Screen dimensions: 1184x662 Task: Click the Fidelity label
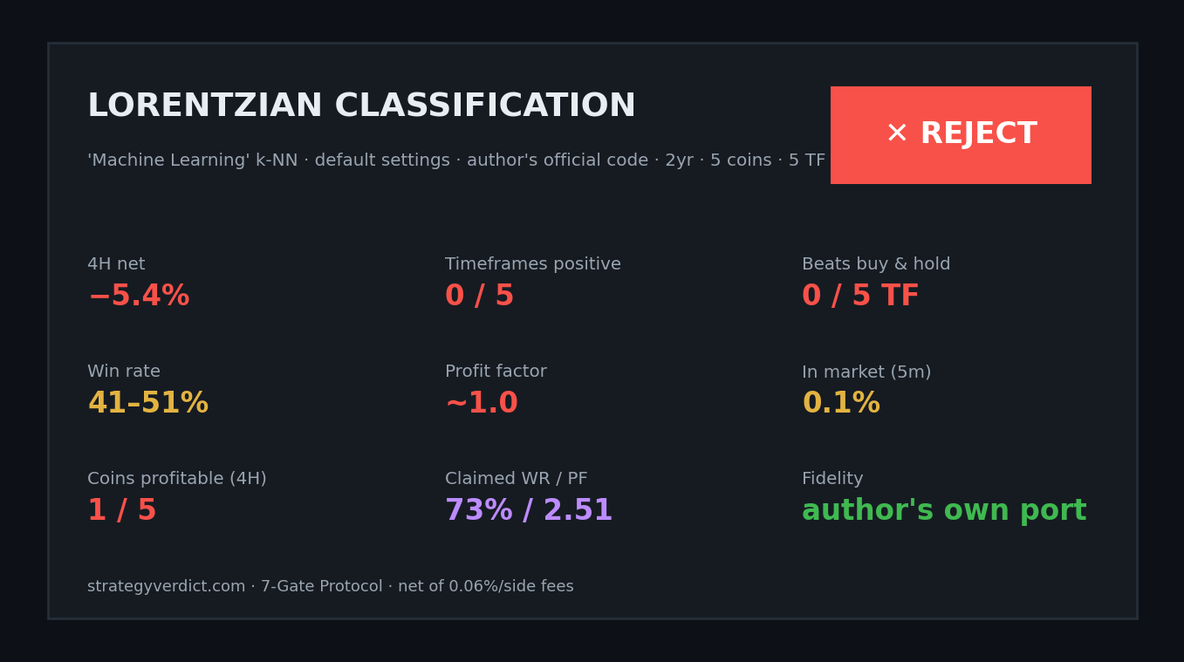[832, 479]
